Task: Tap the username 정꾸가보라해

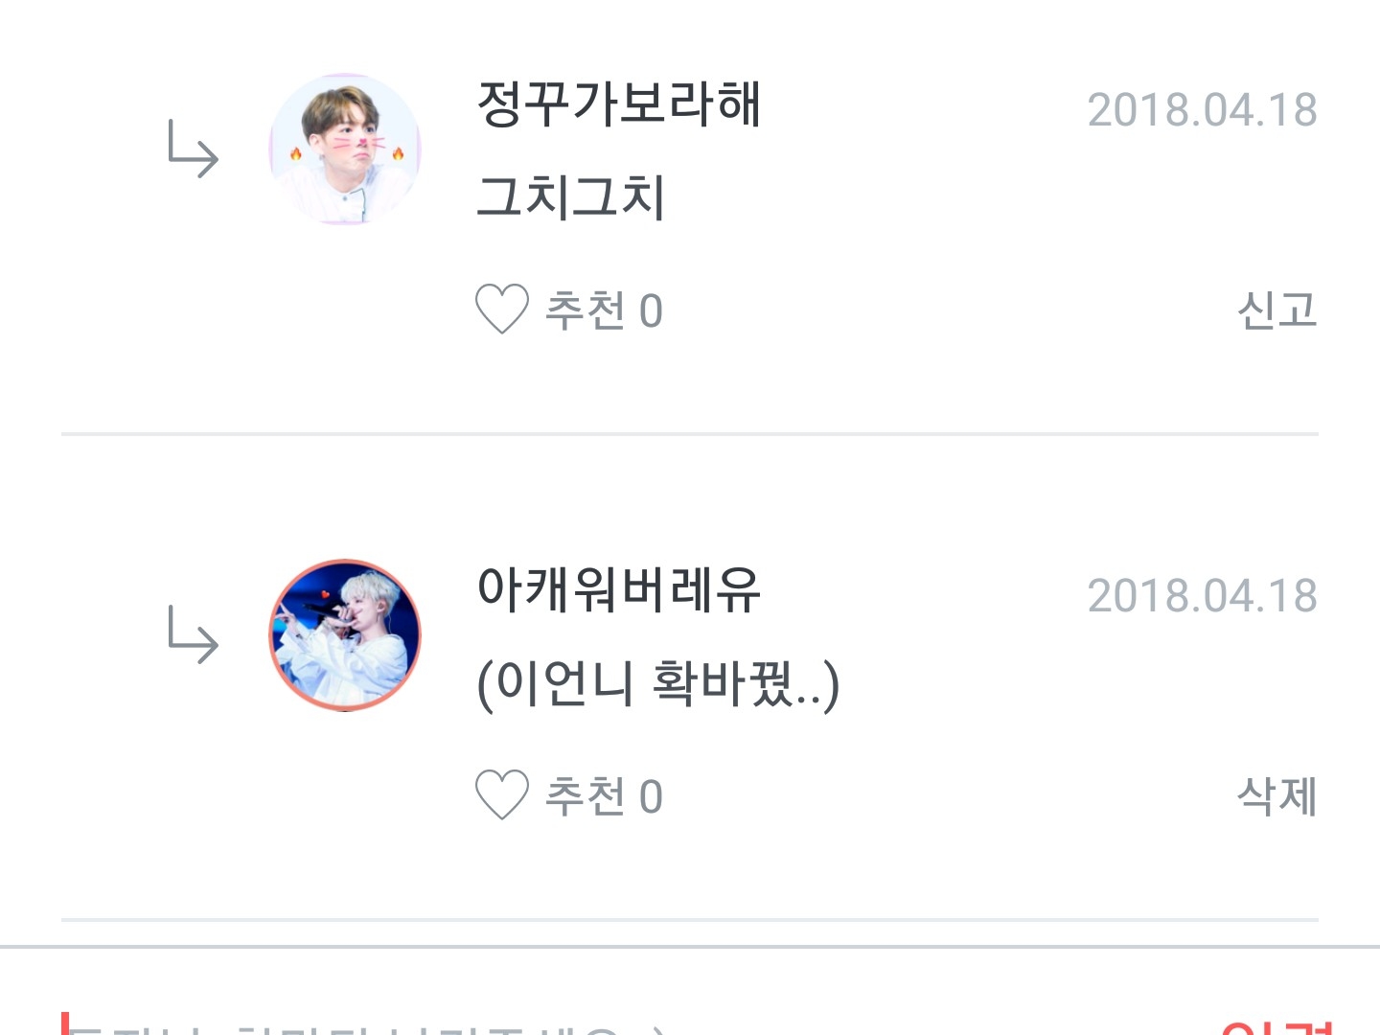Action: pos(619,103)
